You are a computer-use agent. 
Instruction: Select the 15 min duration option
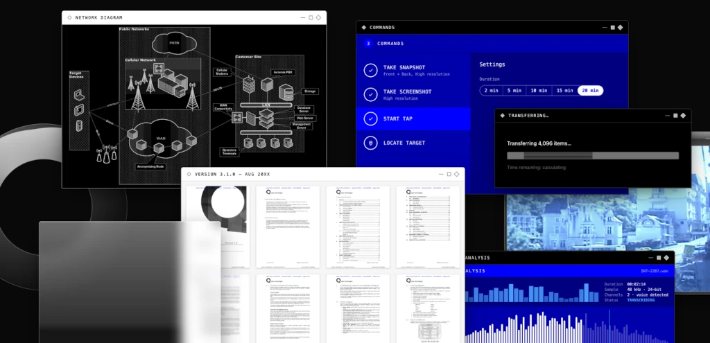564,91
